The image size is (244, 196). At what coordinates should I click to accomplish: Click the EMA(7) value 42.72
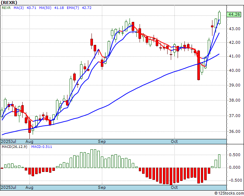pyautogui.click(x=87, y=8)
